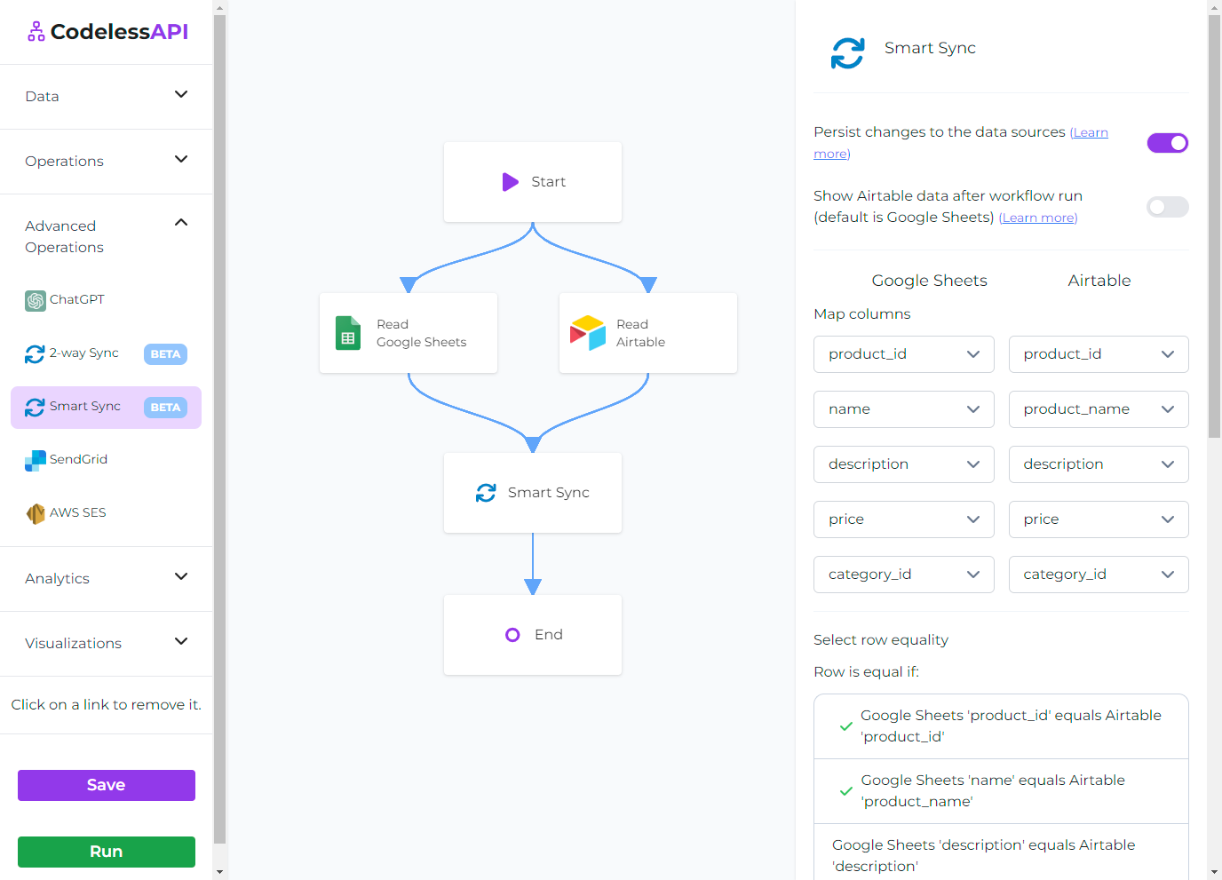
Task: Toggle Google Sheets product_id equals Airtable product_id
Action: click(x=1001, y=726)
